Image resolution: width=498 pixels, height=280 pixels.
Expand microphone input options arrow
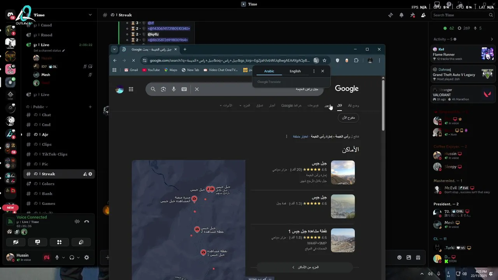coord(63,257)
